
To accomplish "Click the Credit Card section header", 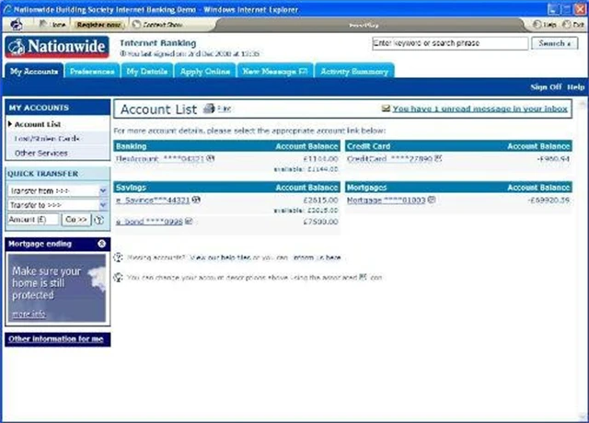I will (458, 146).
